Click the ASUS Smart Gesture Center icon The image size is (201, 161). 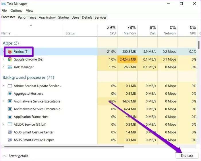[x=10, y=132]
